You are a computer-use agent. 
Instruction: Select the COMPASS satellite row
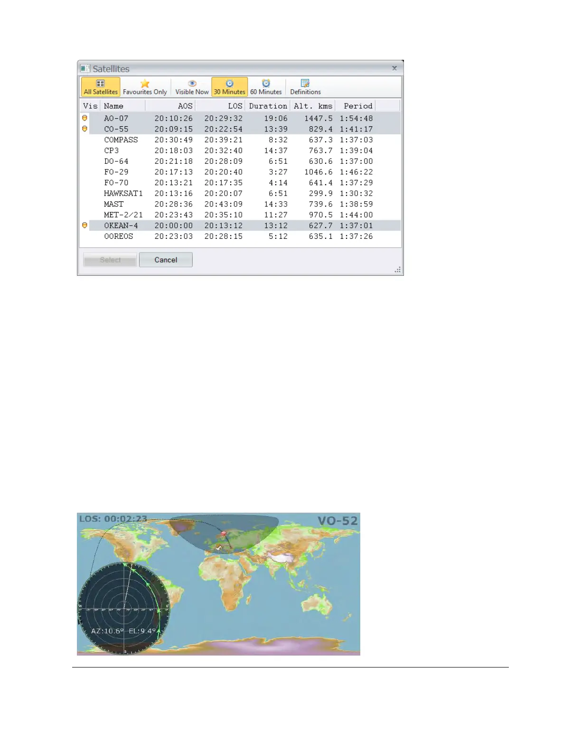point(241,140)
